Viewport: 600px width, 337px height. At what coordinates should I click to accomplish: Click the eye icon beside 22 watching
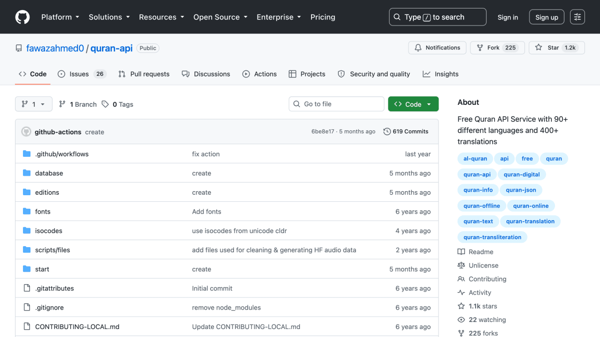[x=461, y=320]
